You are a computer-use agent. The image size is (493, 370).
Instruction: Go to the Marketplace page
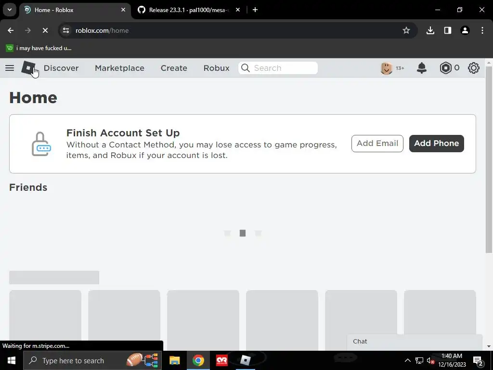click(119, 68)
